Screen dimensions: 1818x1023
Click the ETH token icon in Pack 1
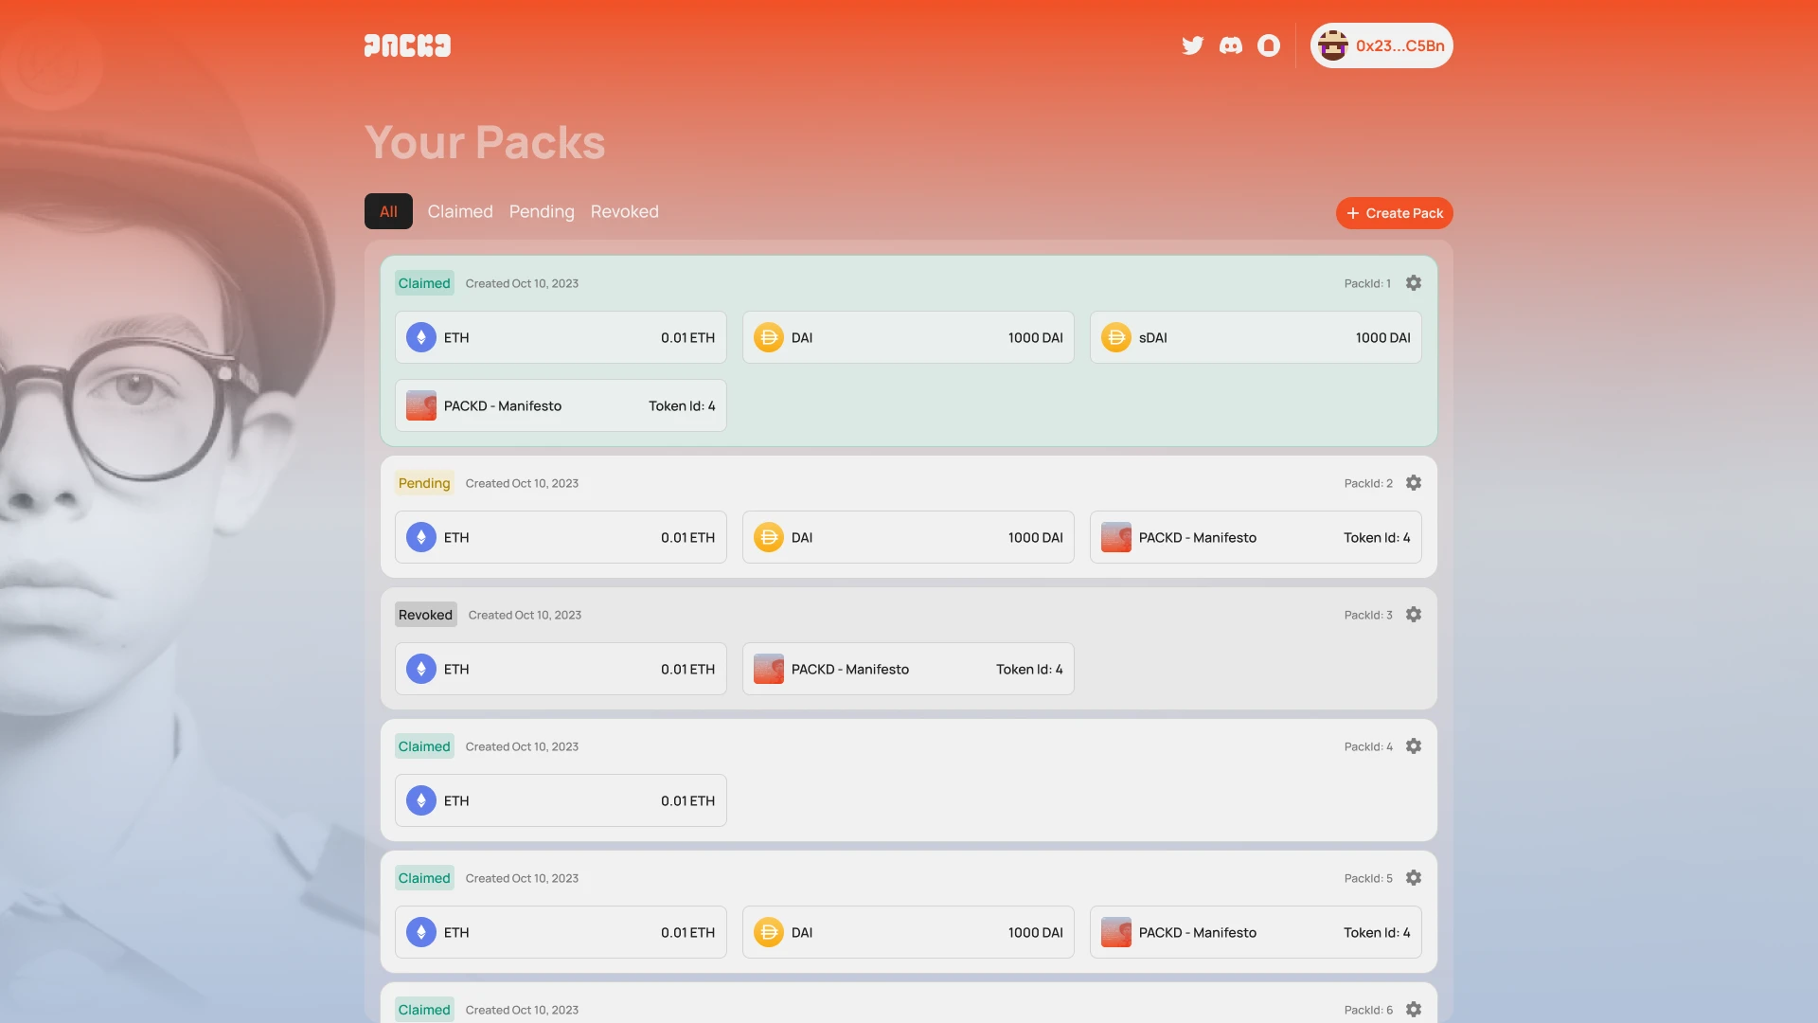point(420,336)
